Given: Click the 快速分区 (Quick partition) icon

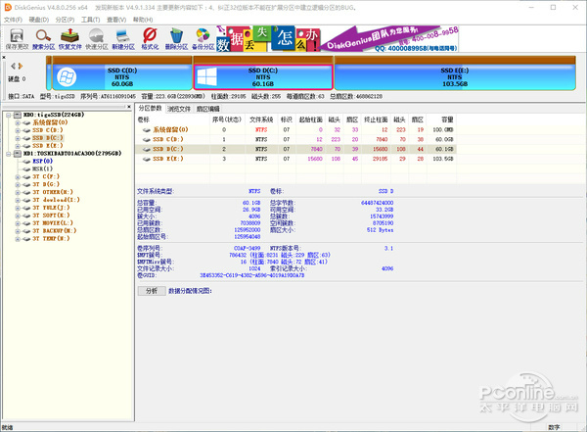Looking at the screenshot, I should pyautogui.click(x=97, y=39).
